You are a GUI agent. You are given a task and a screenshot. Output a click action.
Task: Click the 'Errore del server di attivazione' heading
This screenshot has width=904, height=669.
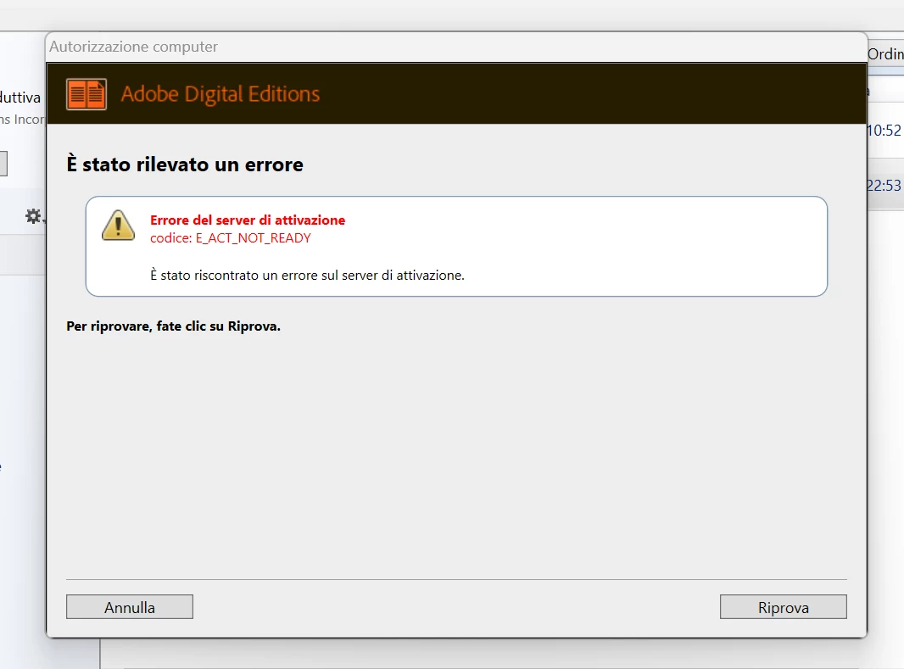tap(248, 220)
